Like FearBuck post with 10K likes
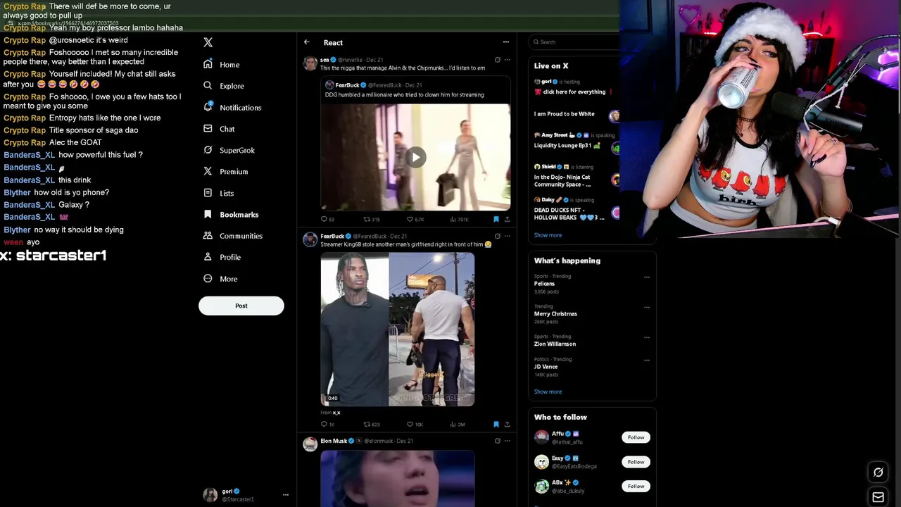 click(x=415, y=424)
